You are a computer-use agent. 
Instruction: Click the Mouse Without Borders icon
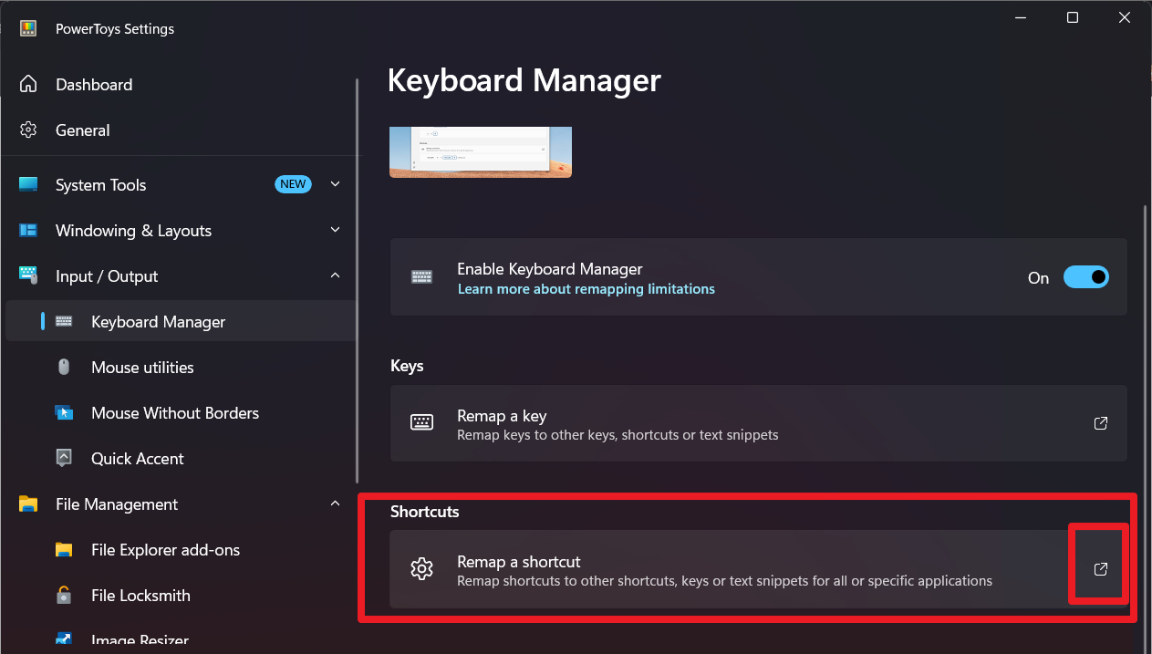(64, 412)
